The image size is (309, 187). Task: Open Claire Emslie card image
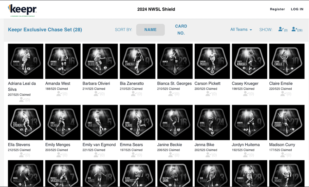point(287,61)
